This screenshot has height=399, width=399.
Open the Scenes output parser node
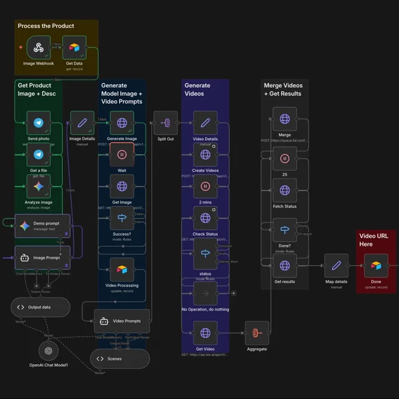click(120, 359)
